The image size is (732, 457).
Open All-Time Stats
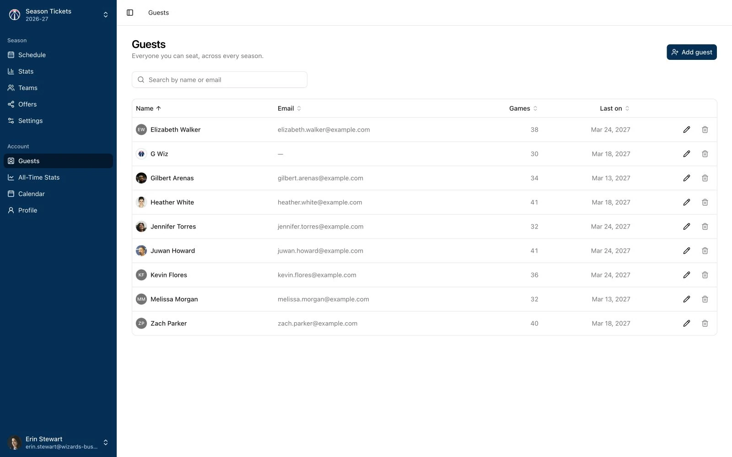(x=59, y=177)
